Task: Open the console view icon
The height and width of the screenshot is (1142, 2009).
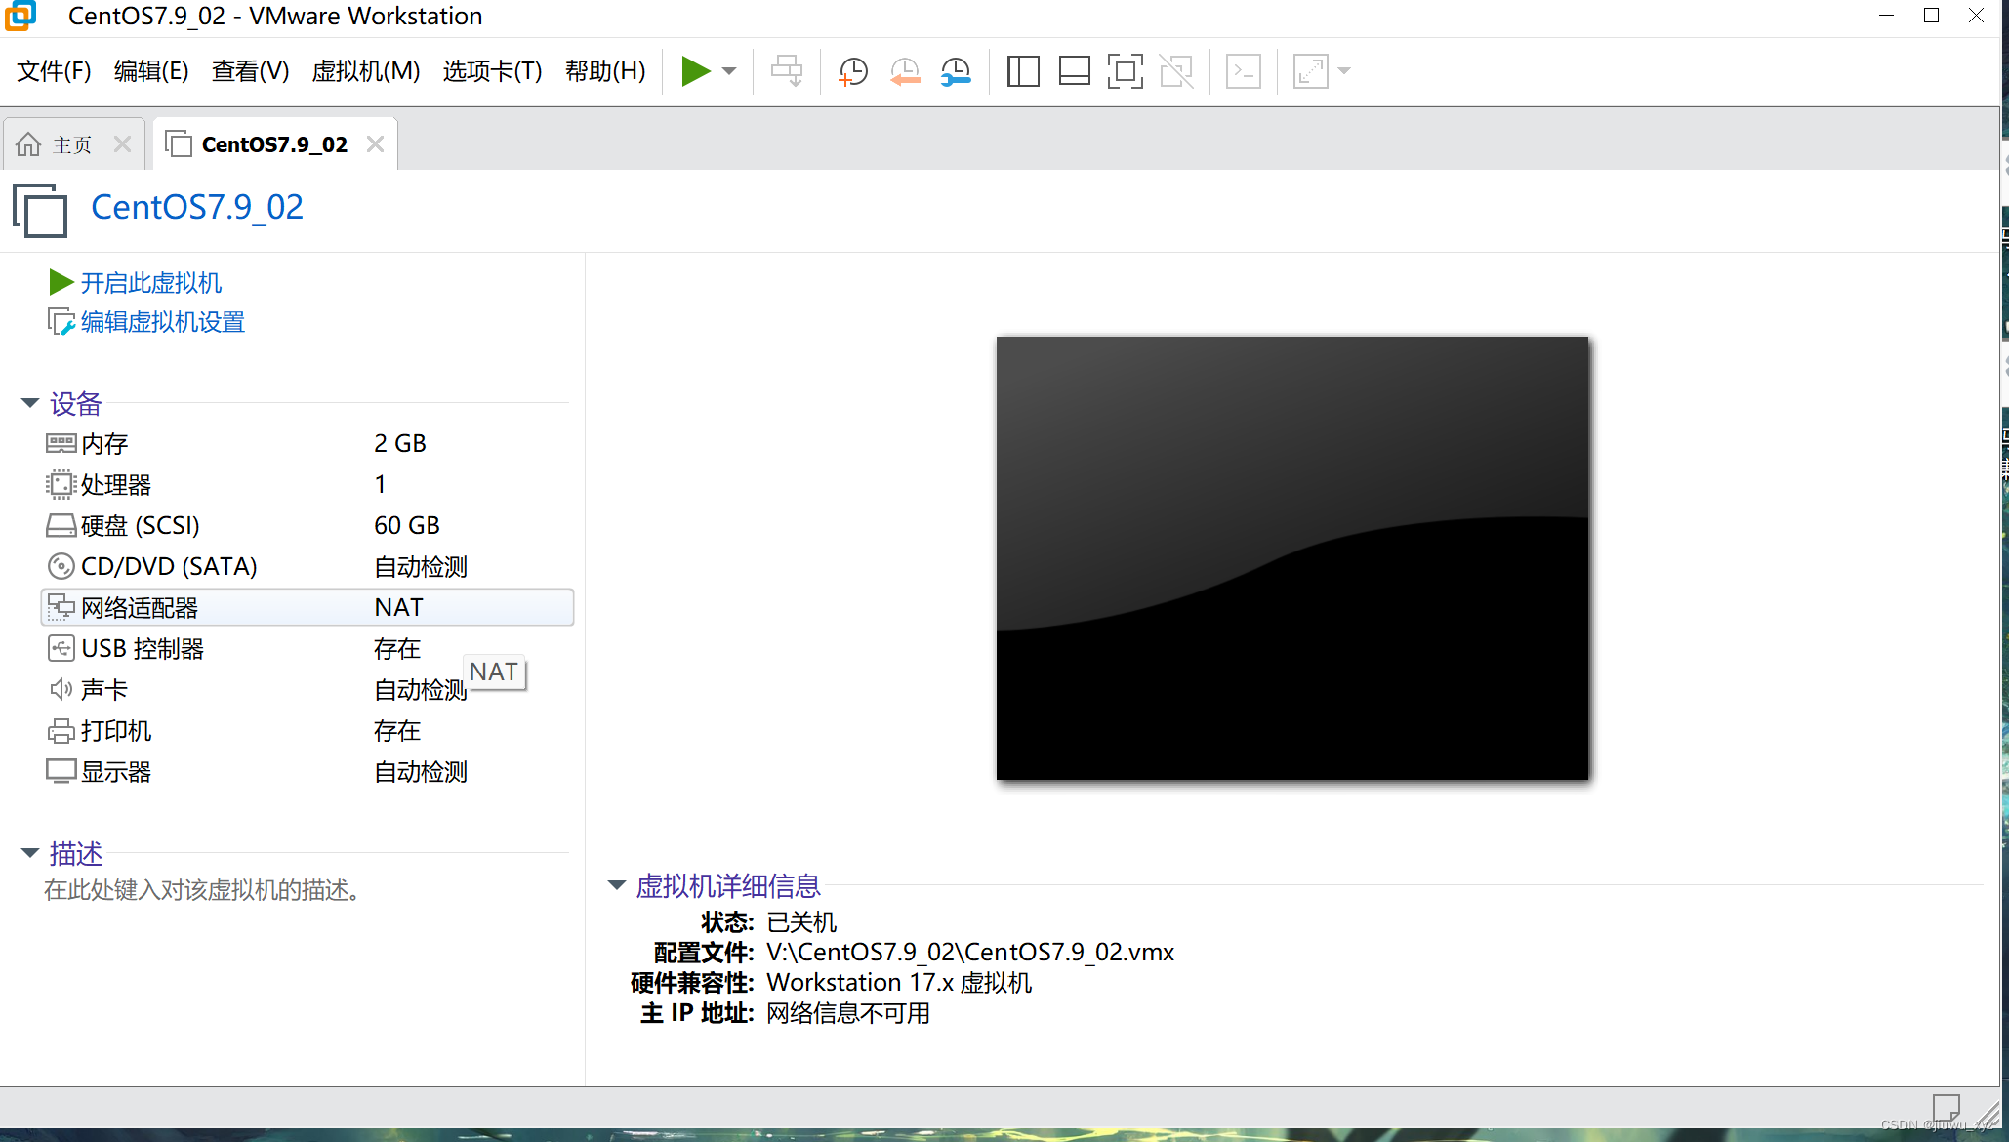Action: point(1243,71)
